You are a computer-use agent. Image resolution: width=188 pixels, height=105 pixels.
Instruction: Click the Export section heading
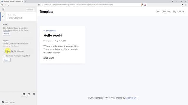point(6,24)
